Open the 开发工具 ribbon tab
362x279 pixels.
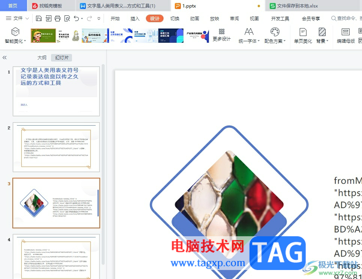pos(280,19)
